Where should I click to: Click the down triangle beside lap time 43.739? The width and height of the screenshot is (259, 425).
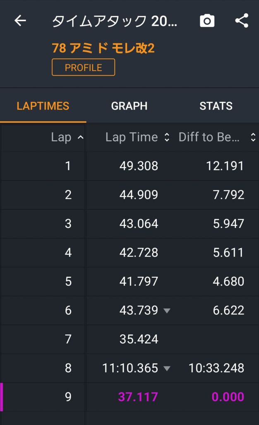167,310
